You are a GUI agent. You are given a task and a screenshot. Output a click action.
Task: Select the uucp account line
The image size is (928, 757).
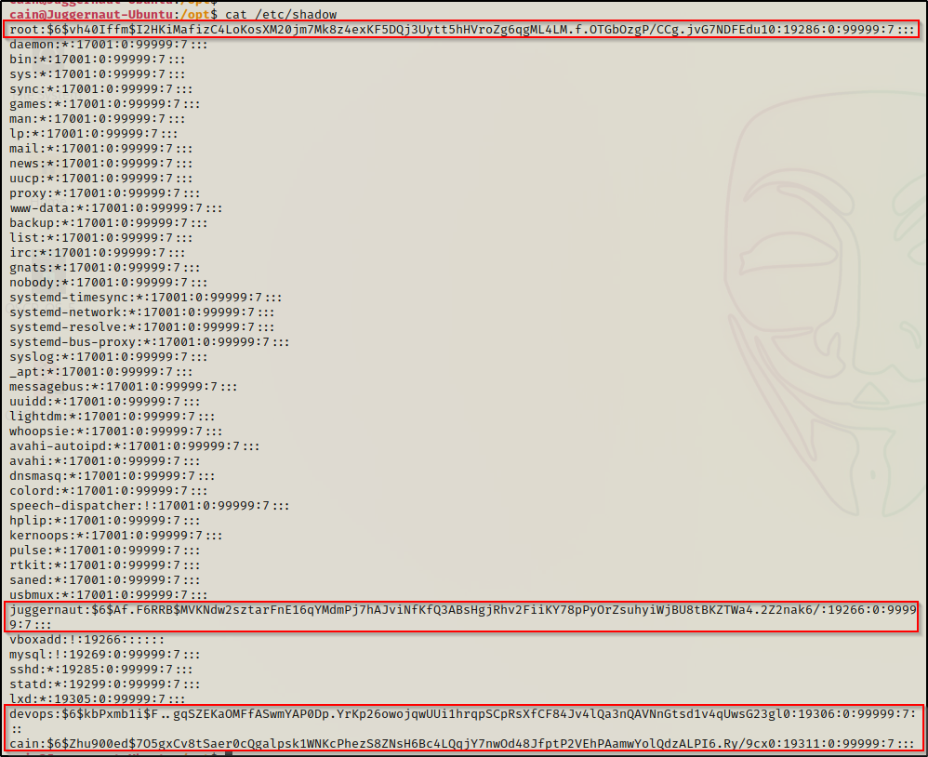(x=100, y=179)
